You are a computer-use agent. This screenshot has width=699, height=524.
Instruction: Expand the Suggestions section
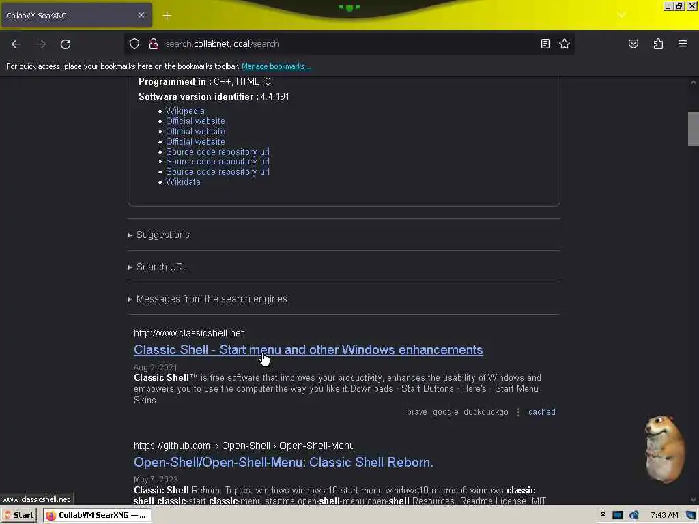[x=158, y=235]
